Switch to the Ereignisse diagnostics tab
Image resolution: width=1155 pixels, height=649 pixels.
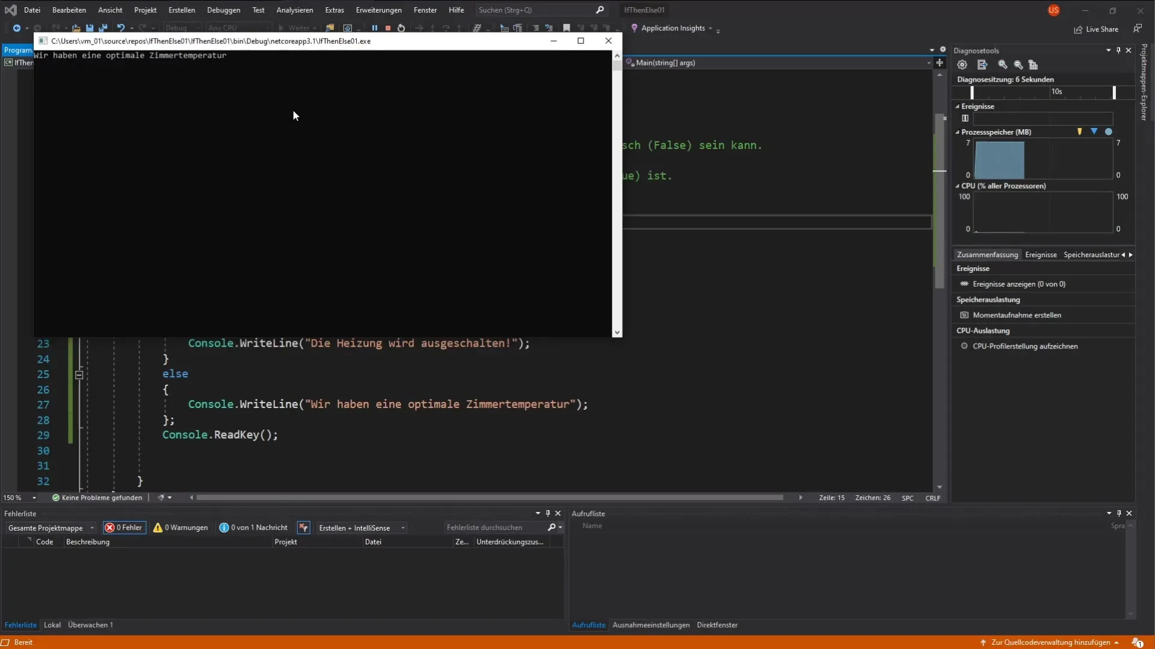1041,255
